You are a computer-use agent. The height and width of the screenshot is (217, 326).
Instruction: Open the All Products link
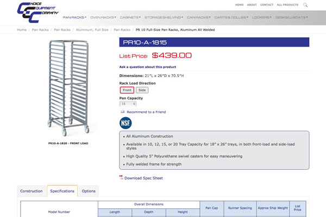[287, 4]
